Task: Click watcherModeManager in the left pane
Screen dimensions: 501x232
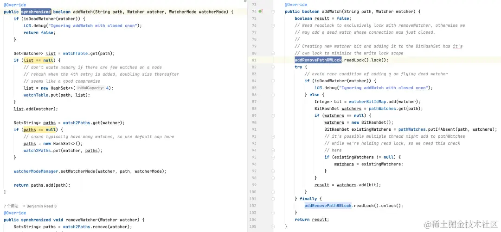Action: (36, 171)
